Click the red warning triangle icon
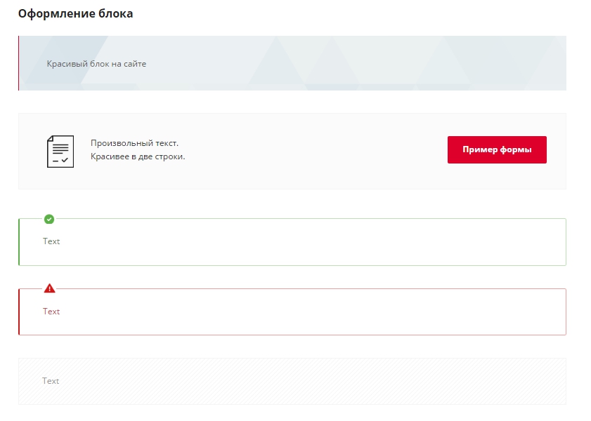Image resolution: width=591 pixels, height=421 pixels. 49,288
